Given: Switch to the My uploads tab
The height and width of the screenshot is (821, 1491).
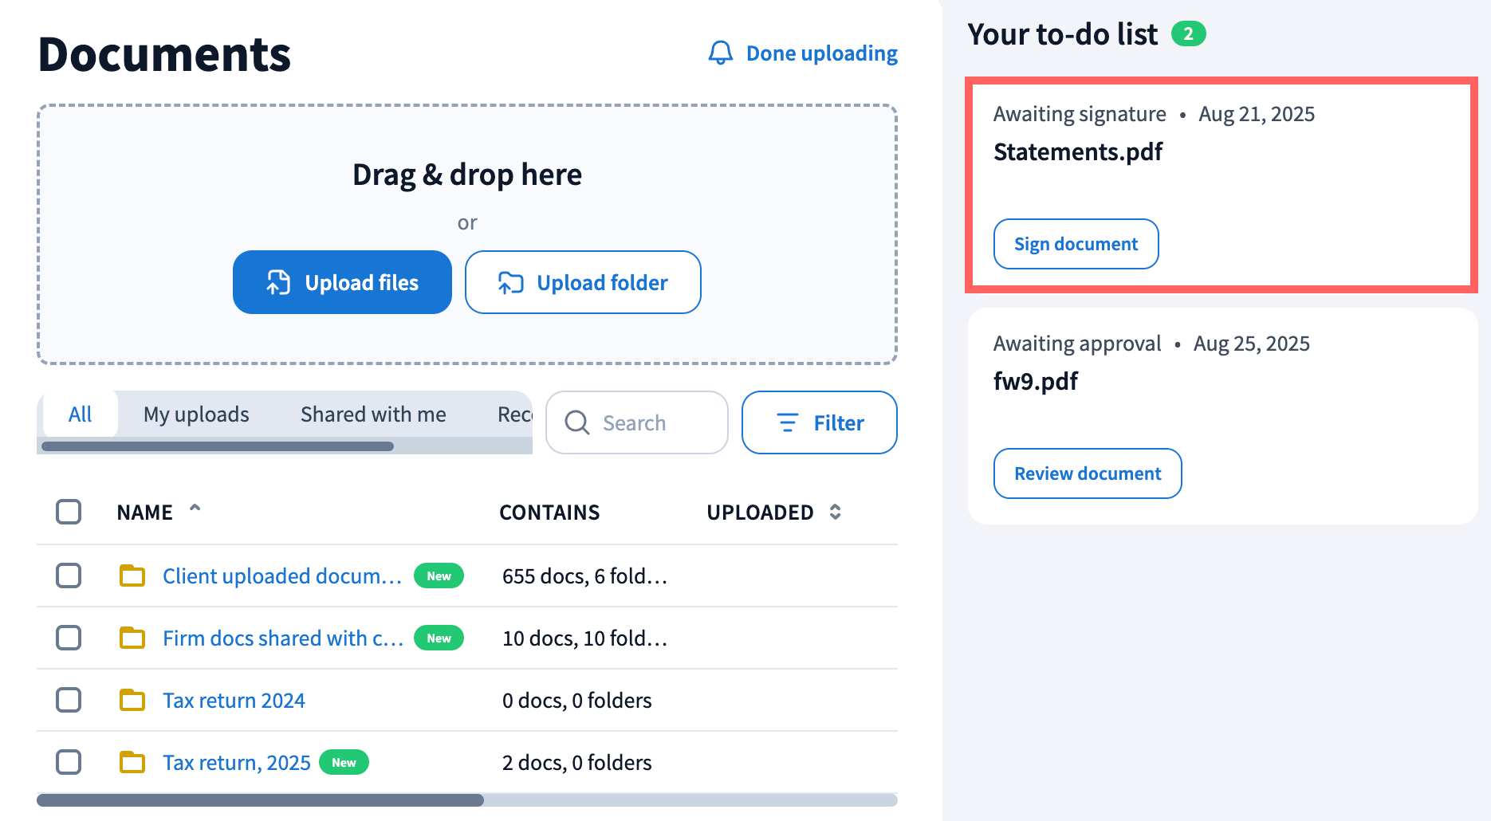Looking at the screenshot, I should point(196,414).
